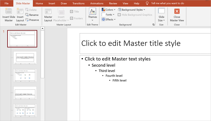Select the Two Content layout thumbnail
Image resolution: width=211 pixels, height=121 pixels.
(25, 110)
